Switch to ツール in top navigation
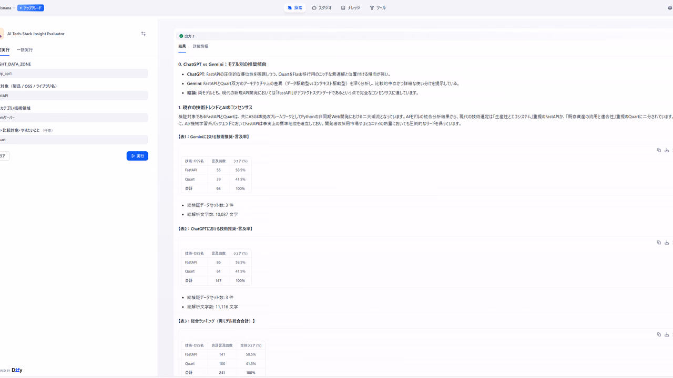 pyautogui.click(x=378, y=8)
